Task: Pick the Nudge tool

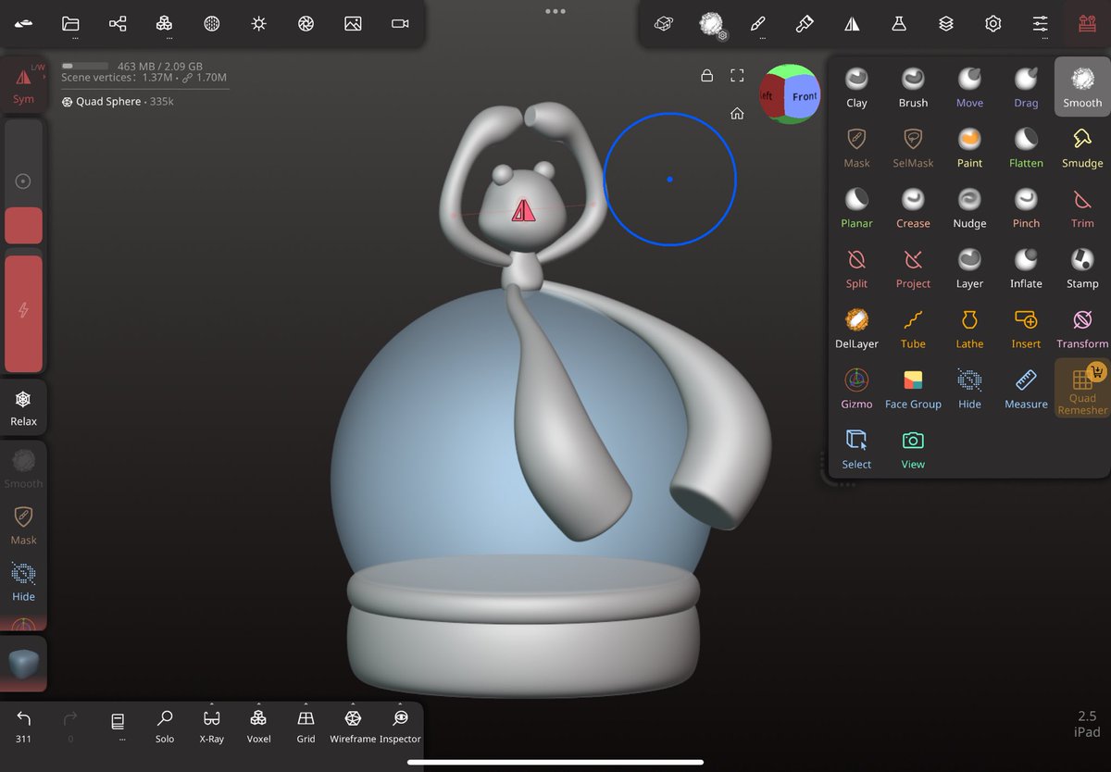Action: point(969,207)
